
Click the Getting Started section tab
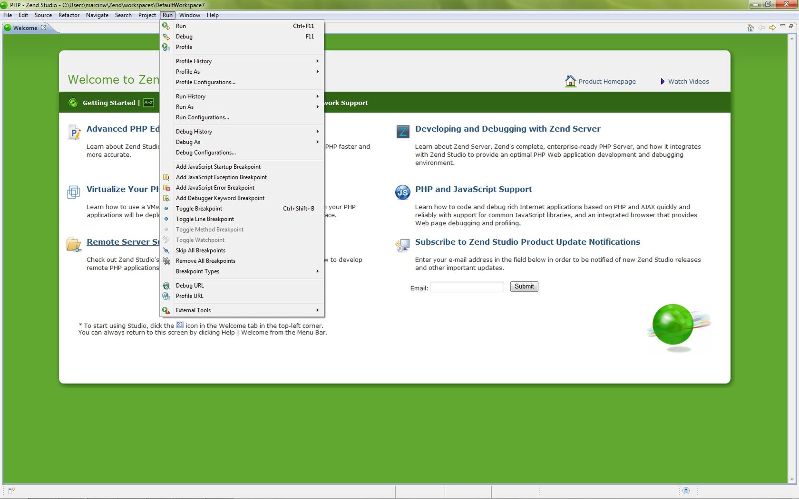pyautogui.click(x=109, y=103)
